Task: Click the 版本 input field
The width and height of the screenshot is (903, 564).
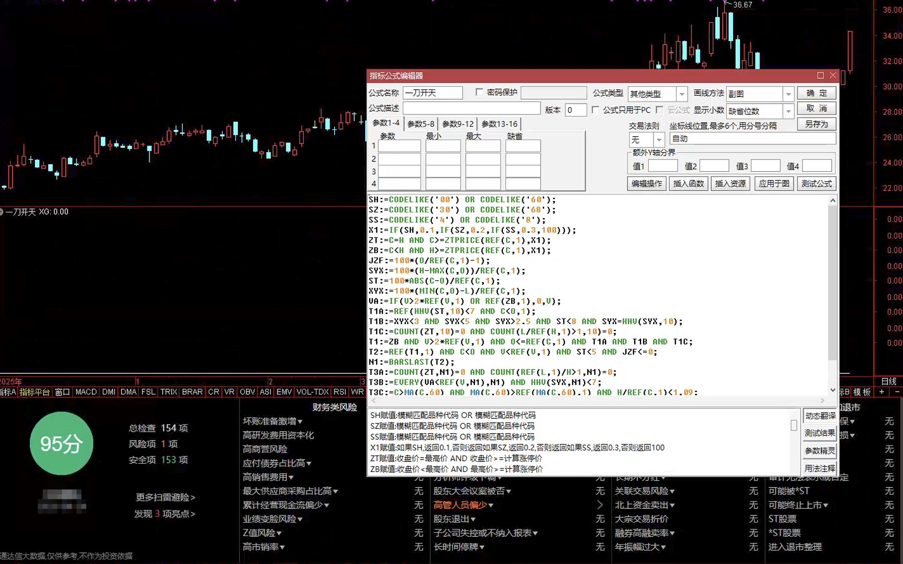Action: (576, 110)
